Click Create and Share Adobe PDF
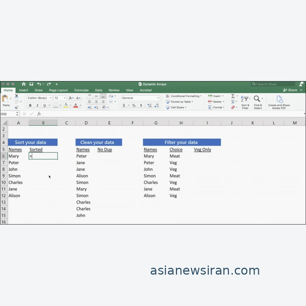 click(279, 102)
